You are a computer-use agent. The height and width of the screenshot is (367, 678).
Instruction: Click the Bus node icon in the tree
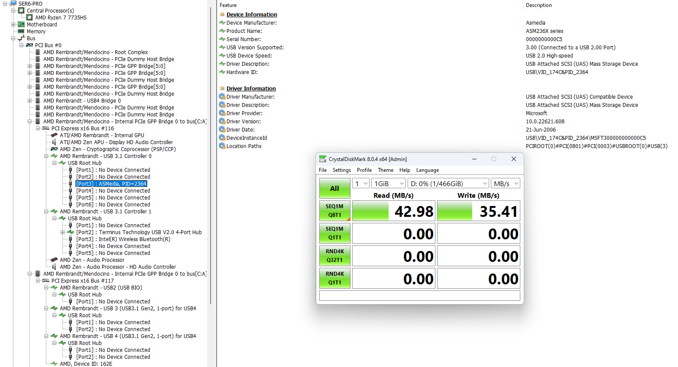[21, 38]
